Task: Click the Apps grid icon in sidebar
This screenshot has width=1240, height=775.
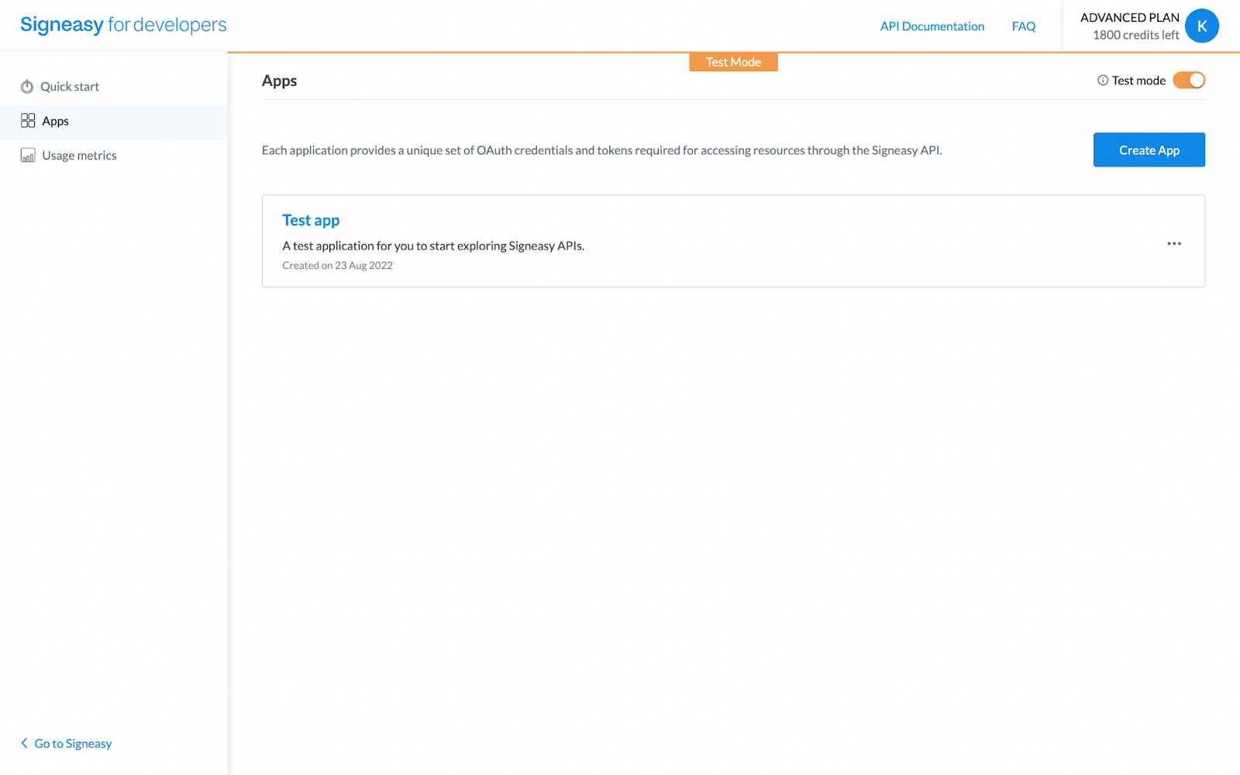Action: coord(28,120)
